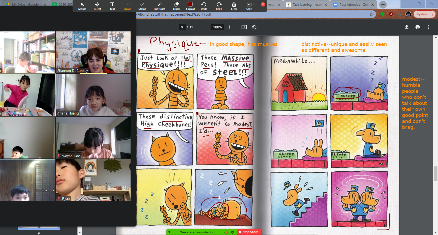Screen dimensions: 438x235
Task: Open a new browser tab
Action: tap(383, 5)
